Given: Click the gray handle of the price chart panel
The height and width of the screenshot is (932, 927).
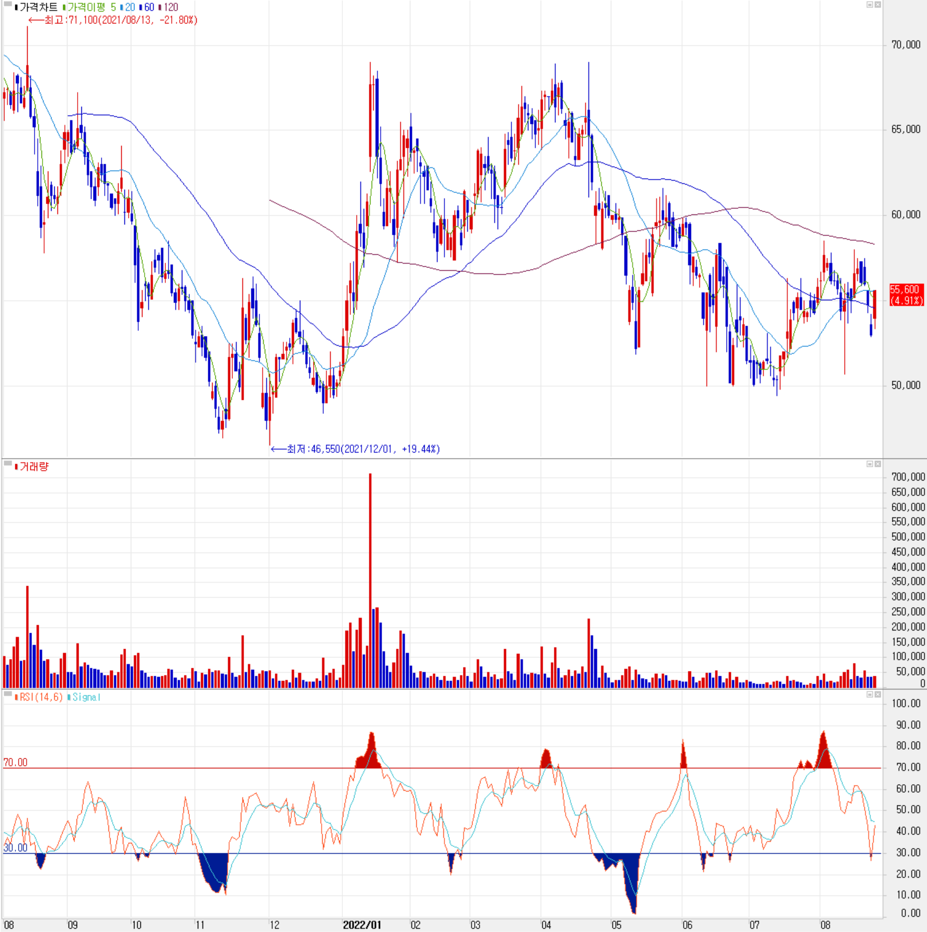Looking at the screenshot, I should pos(7,4).
